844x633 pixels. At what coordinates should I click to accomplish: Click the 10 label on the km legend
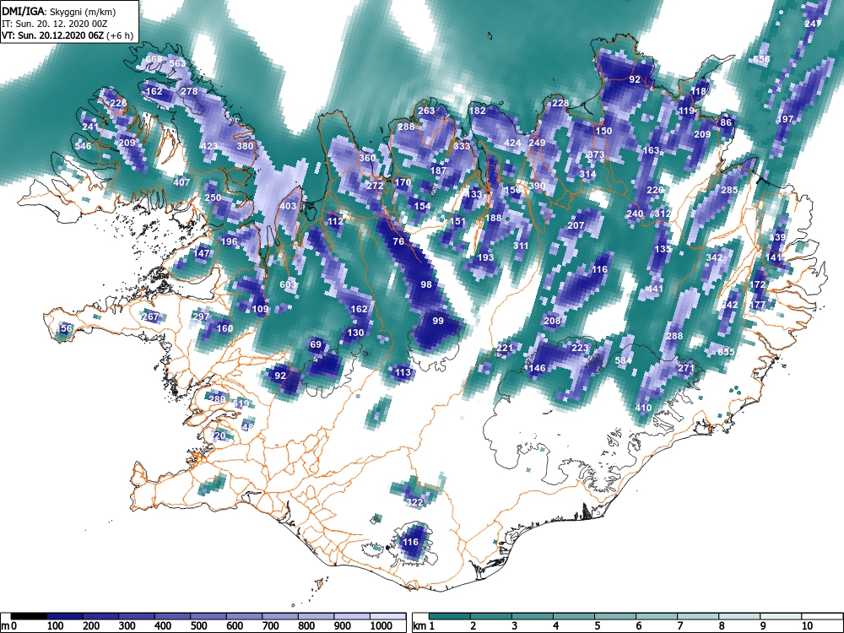tap(807, 626)
